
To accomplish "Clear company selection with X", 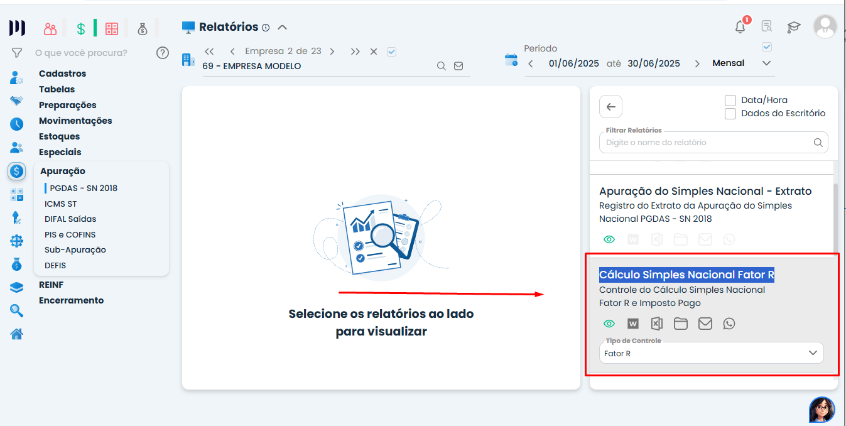I will point(374,52).
